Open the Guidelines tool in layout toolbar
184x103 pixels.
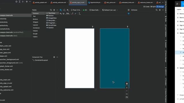pyautogui.click(x=80, y=13)
